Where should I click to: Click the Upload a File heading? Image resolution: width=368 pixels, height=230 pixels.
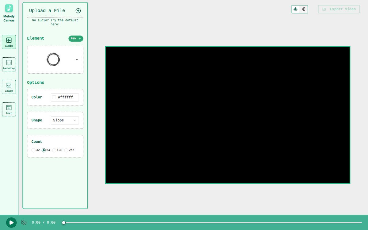click(x=47, y=11)
